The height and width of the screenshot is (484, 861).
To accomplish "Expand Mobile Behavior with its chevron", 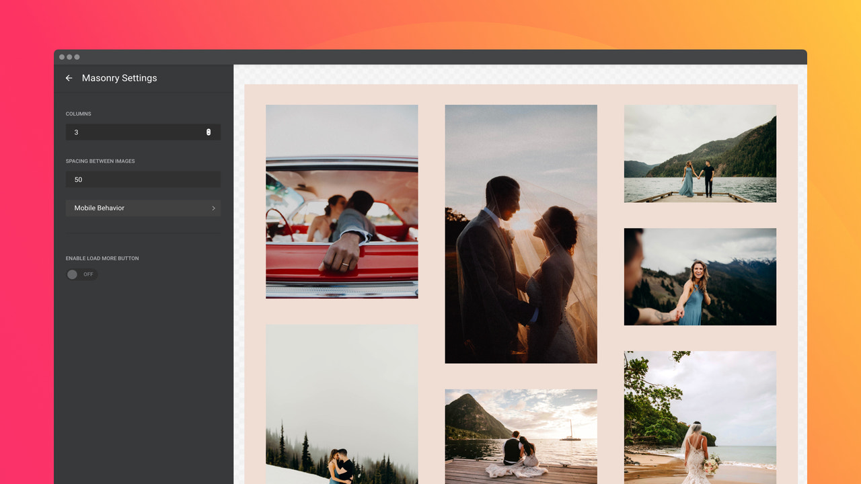I will tap(214, 208).
